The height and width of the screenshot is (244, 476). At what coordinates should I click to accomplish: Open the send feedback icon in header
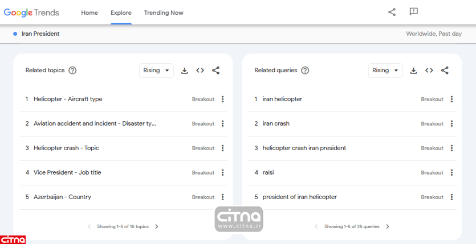point(414,12)
